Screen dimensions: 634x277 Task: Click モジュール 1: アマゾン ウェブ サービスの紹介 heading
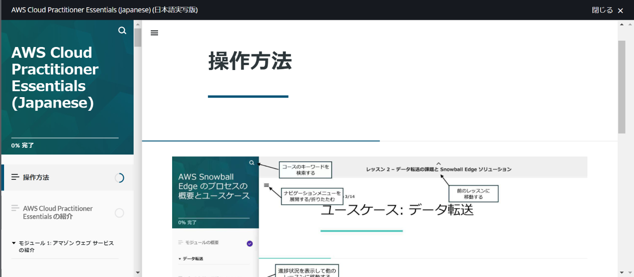click(66, 246)
